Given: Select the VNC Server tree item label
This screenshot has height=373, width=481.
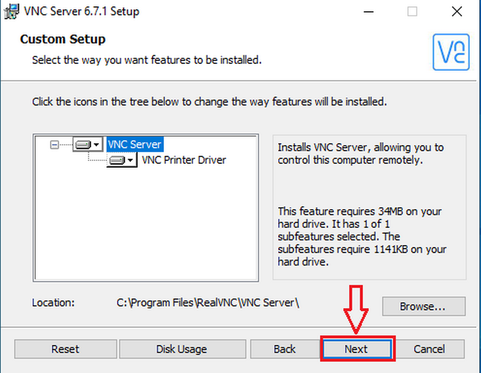Looking at the screenshot, I should 135,144.
